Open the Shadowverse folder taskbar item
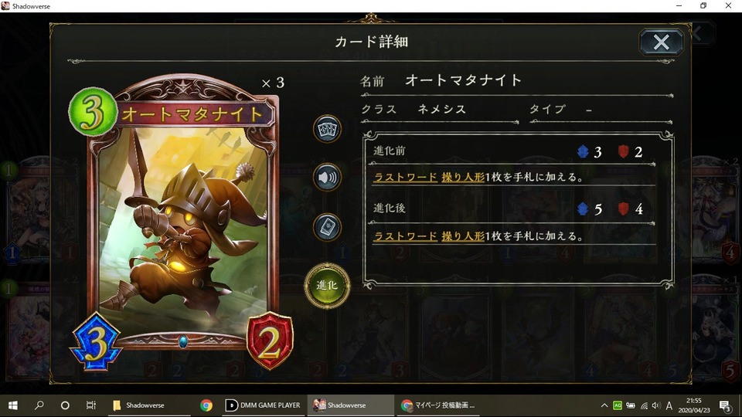This screenshot has height=417, width=742. (138, 405)
